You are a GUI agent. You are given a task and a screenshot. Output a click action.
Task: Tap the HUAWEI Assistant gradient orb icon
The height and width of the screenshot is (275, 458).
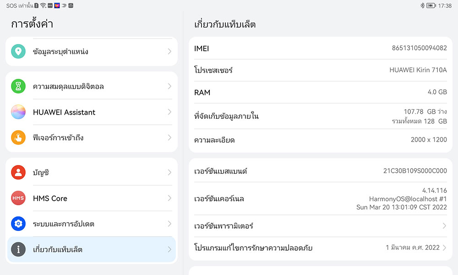(18, 112)
